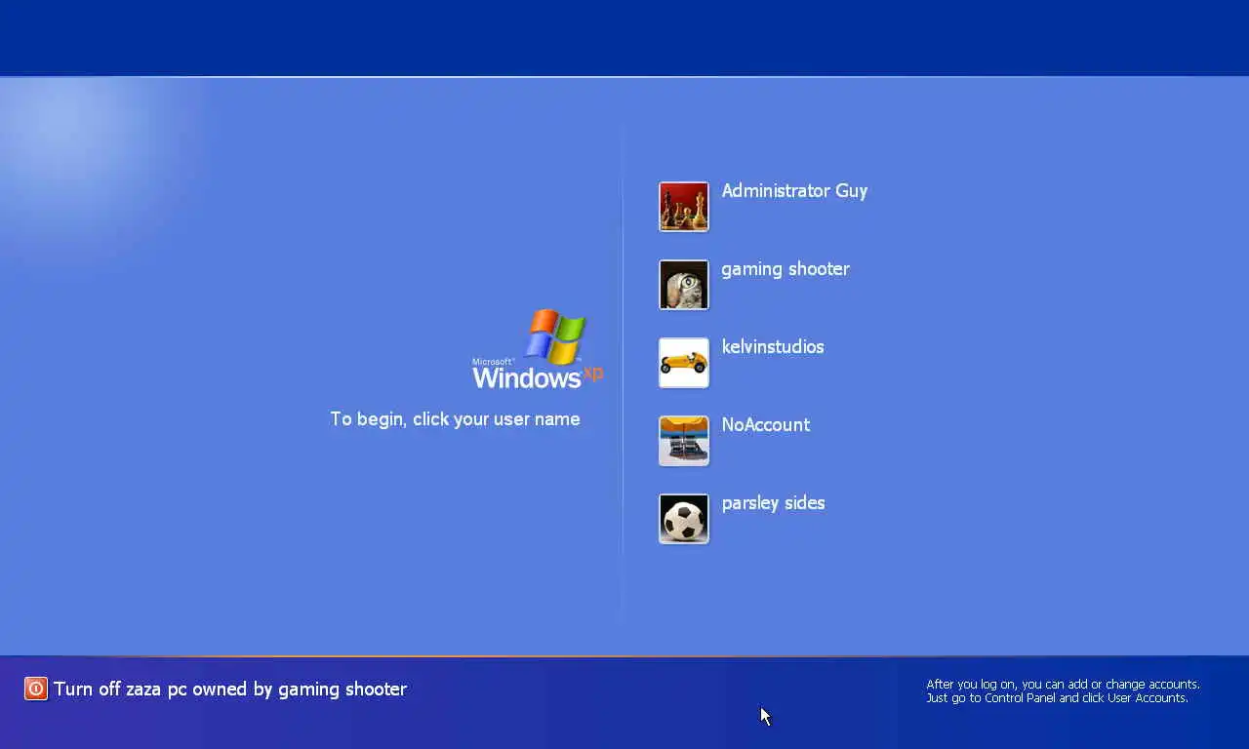Choose the kelvinstudios user name

[x=773, y=347]
